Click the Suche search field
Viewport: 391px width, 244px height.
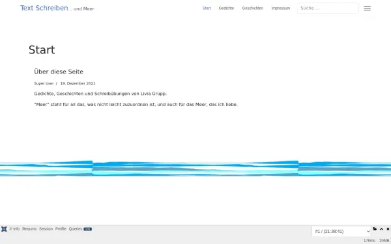point(328,8)
